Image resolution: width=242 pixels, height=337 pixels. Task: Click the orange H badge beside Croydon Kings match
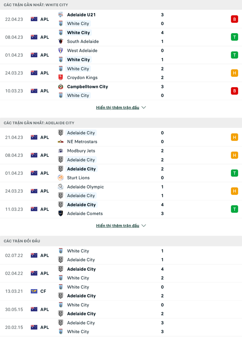[x=235, y=73]
